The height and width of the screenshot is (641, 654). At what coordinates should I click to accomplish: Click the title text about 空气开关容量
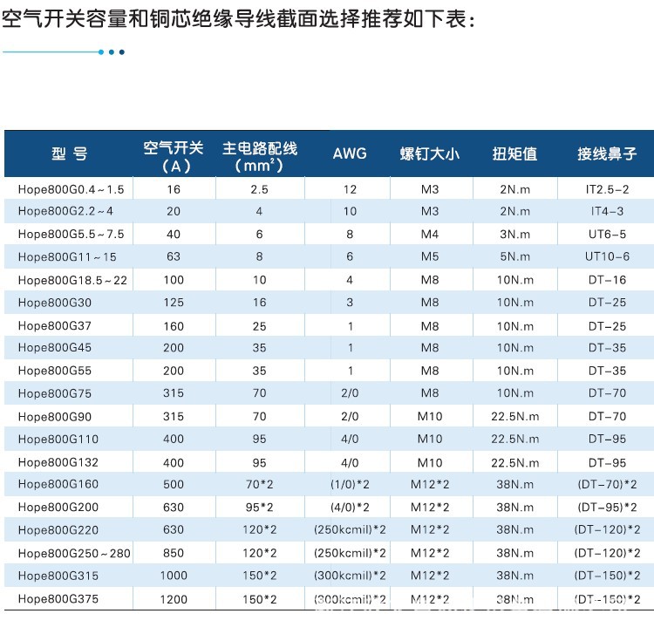pyautogui.click(x=239, y=18)
